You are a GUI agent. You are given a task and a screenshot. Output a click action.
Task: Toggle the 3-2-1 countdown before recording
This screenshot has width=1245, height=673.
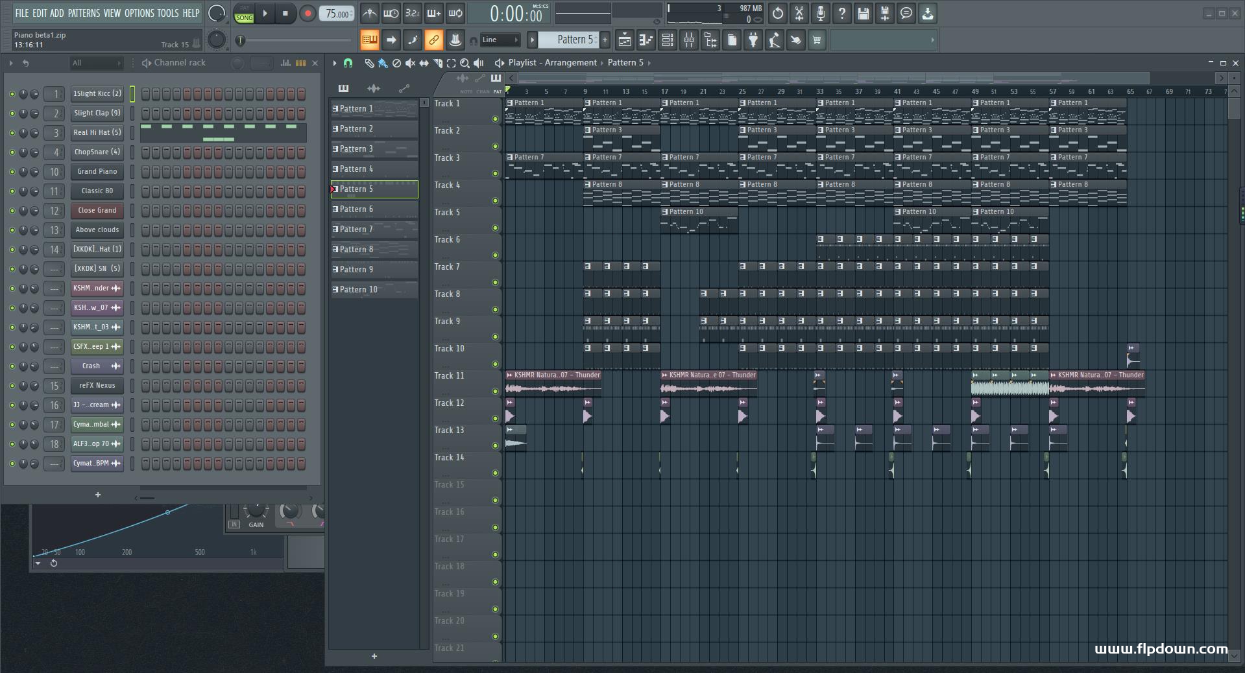(413, 13)
